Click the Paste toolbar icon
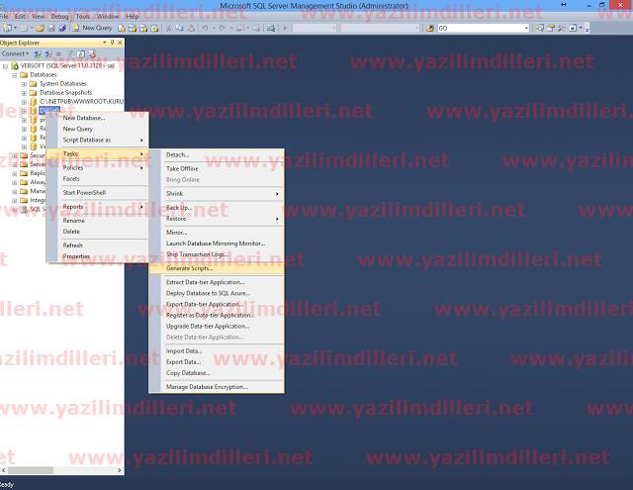This screenshot has height=490, width=633. tap(191, 29)
